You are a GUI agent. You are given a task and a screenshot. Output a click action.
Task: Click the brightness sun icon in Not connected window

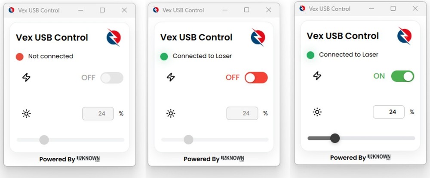[x=26, y=113]
